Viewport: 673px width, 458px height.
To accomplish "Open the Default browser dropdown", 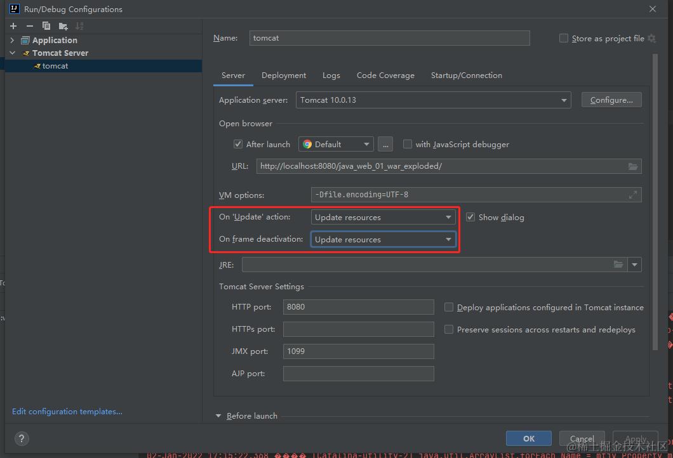I will point(336,144).
